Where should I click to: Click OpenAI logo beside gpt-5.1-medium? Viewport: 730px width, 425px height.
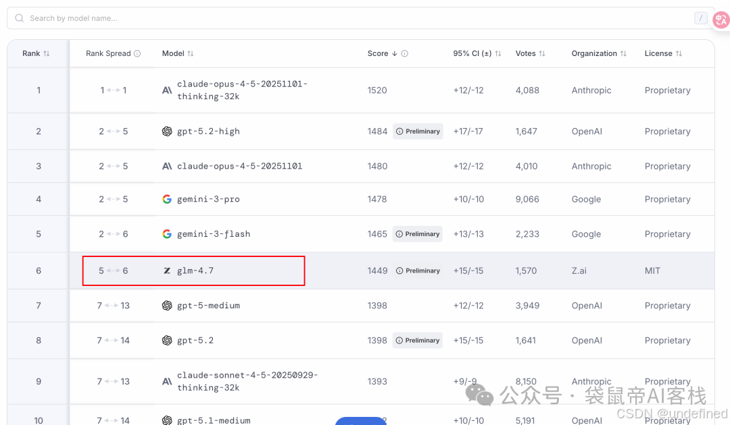click(167, 420)
